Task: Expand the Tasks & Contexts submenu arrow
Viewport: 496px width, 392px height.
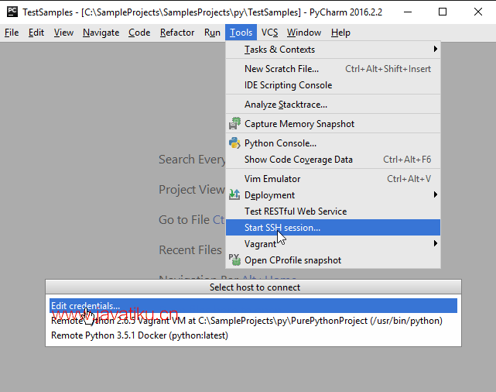Action: click(x=436, y=49)
